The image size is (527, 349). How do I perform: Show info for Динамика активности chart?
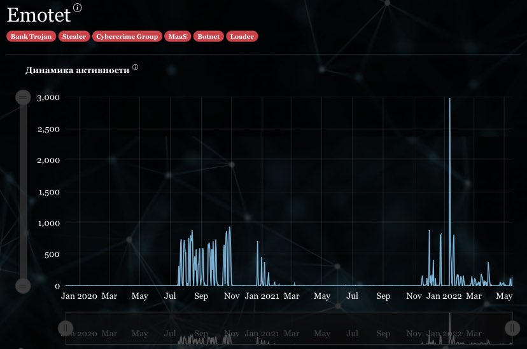click(x=135, y=67)
